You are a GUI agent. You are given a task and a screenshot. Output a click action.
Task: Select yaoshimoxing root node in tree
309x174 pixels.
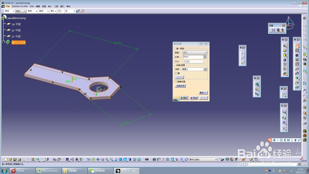click(x=16, y=18)
